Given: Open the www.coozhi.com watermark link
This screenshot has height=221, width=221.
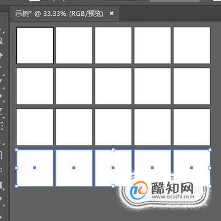Looking at the screenshot, I should (x=173, y=197).
